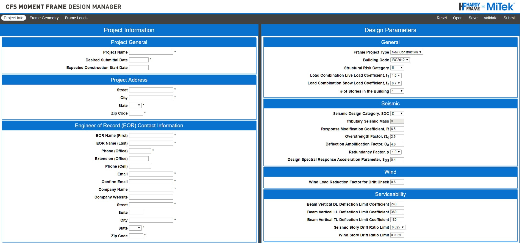The width and height of the screenshot is (520, 243).
Task: Click the EOR Name (First) field
Action: (x=151, y=135)
